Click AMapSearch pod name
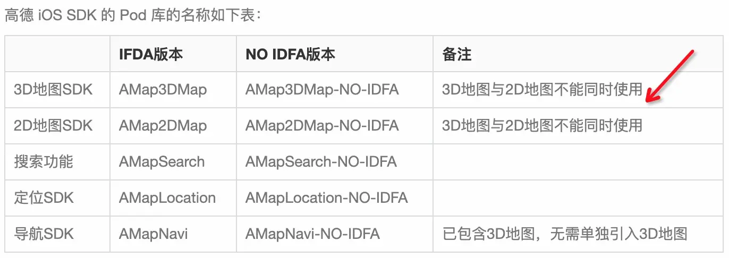This screenshot has width=729, height=258. [x=162, y=162]
